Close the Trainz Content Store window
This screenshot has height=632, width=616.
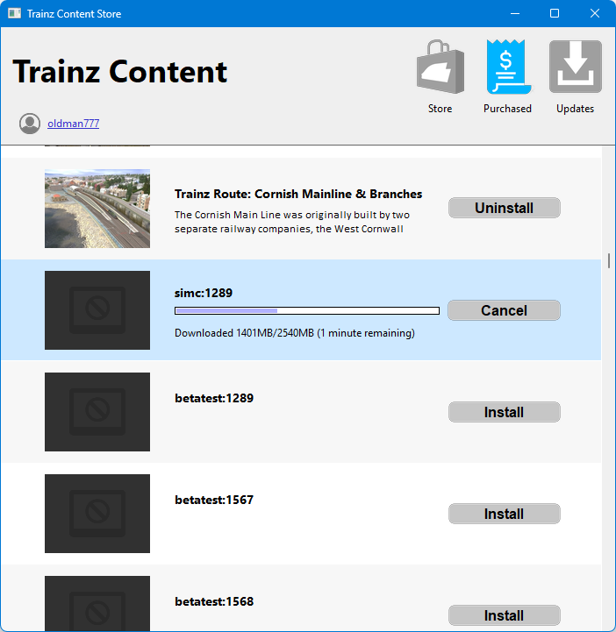coord(595,13)
